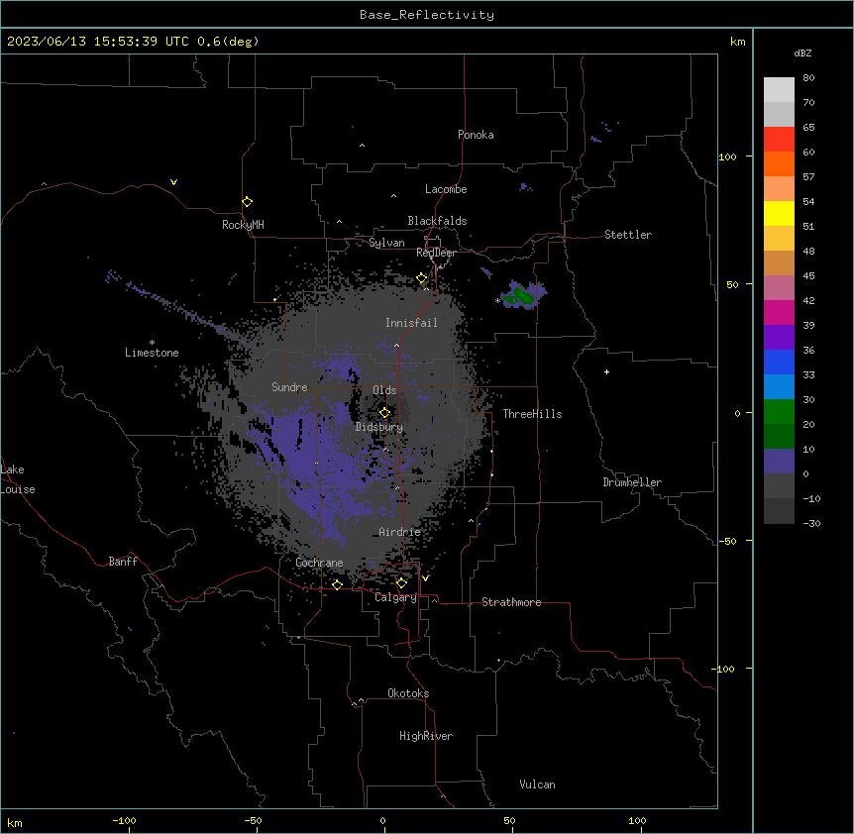Click the dBZ legend heading
This screenshot has width=854, height=834.
[x=802, y=53]
